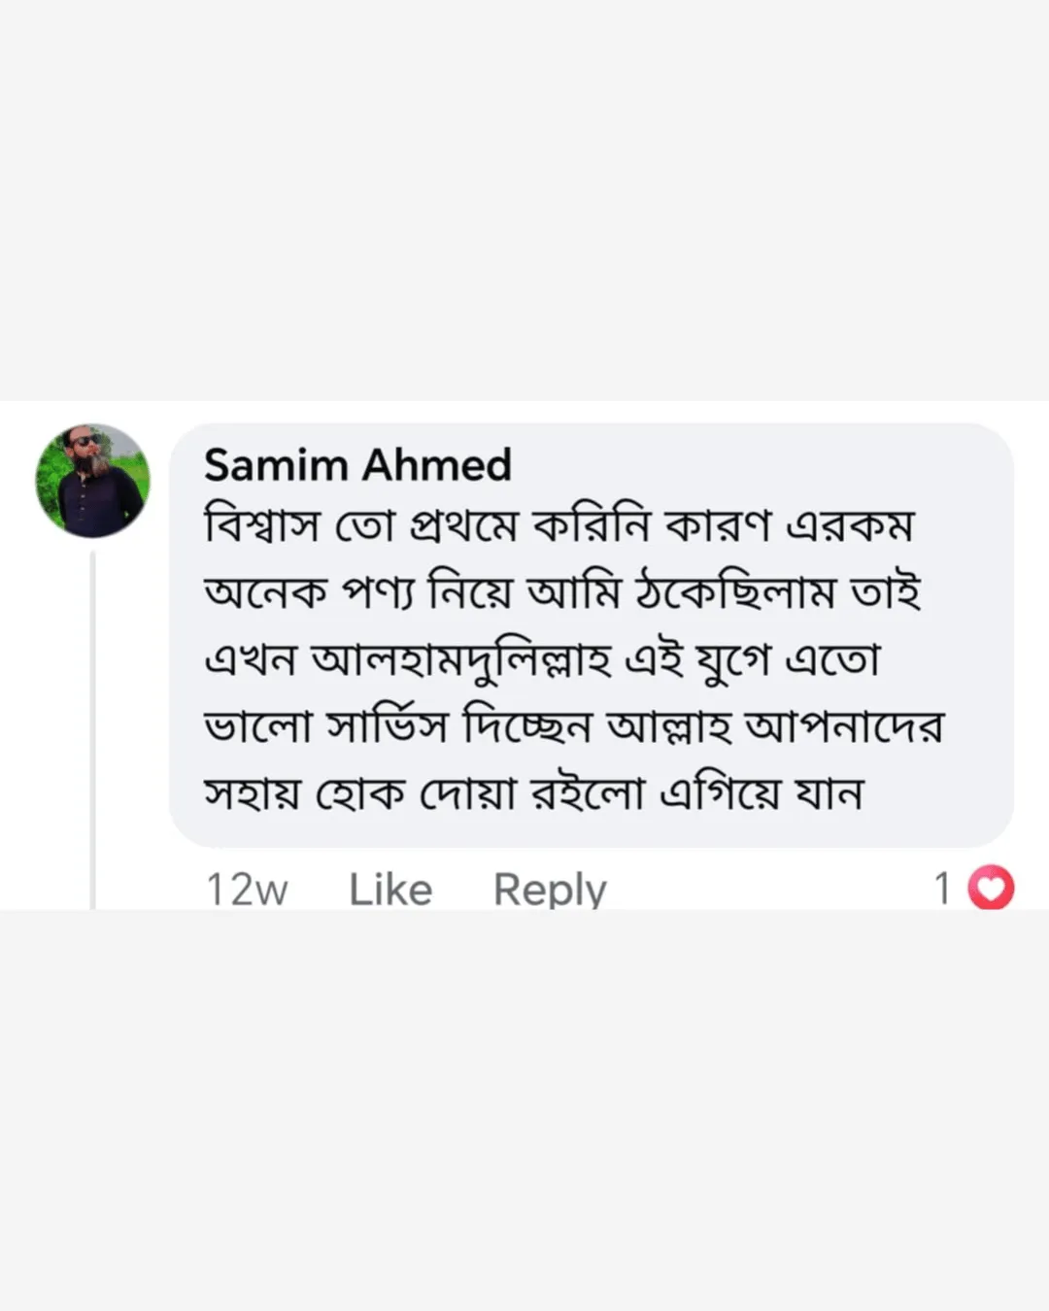
Task: Click the 12w comment timestamp
Action: coord(247,889)
